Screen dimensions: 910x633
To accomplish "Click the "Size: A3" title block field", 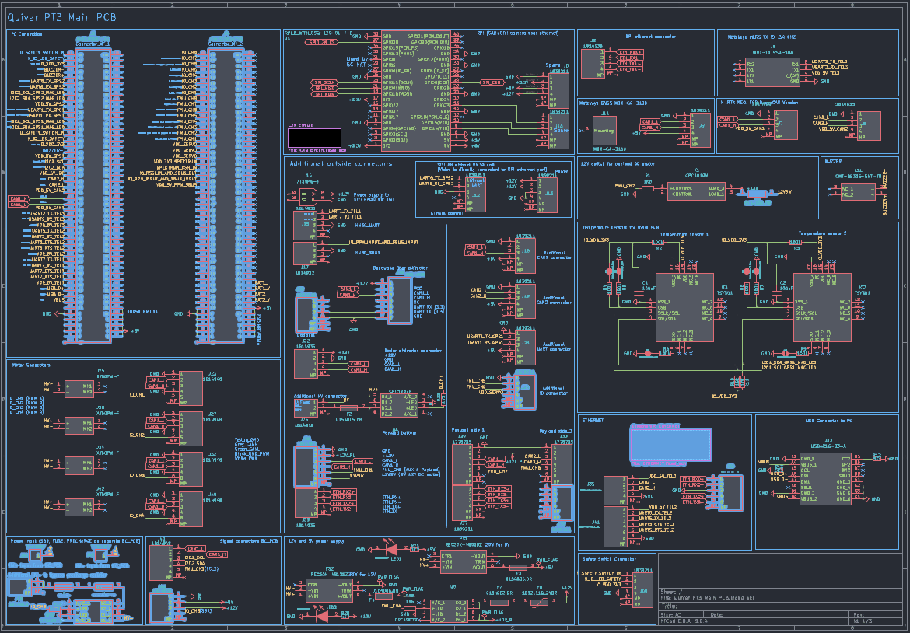I will [670, 614].
